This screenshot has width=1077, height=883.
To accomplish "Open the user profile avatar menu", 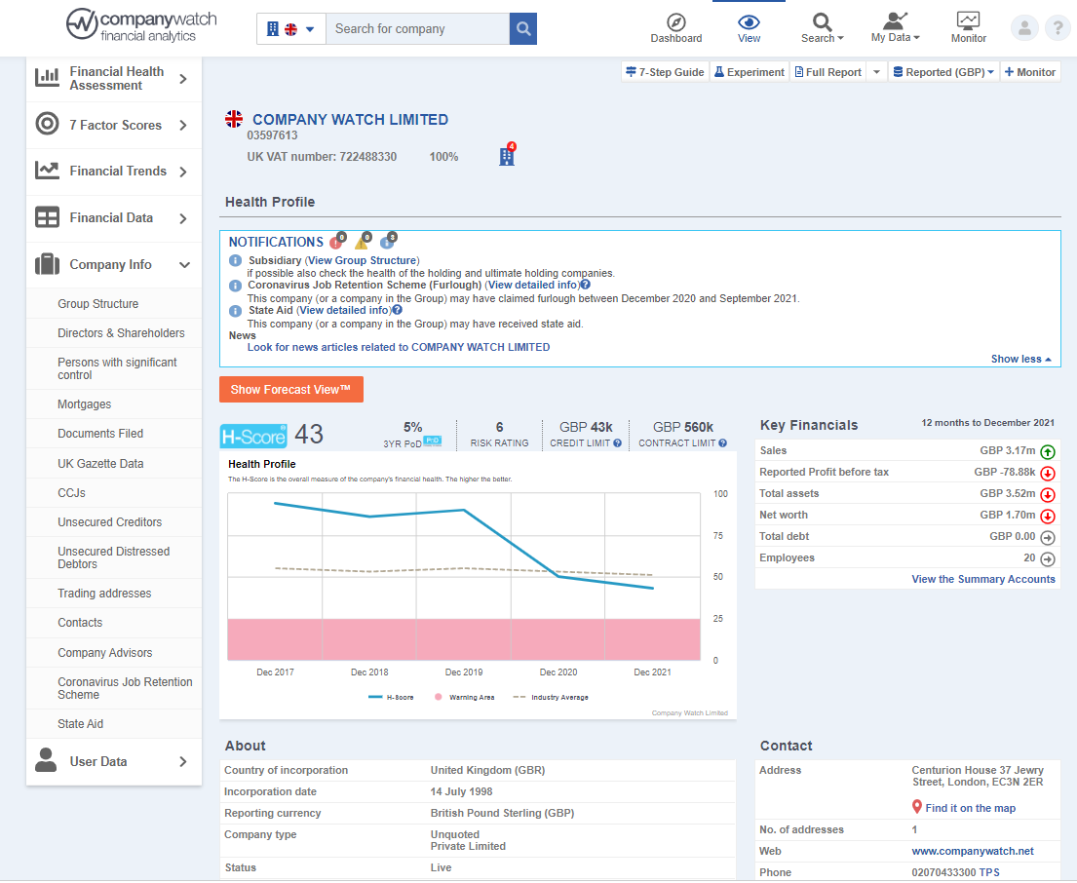I will point(1024,28).
